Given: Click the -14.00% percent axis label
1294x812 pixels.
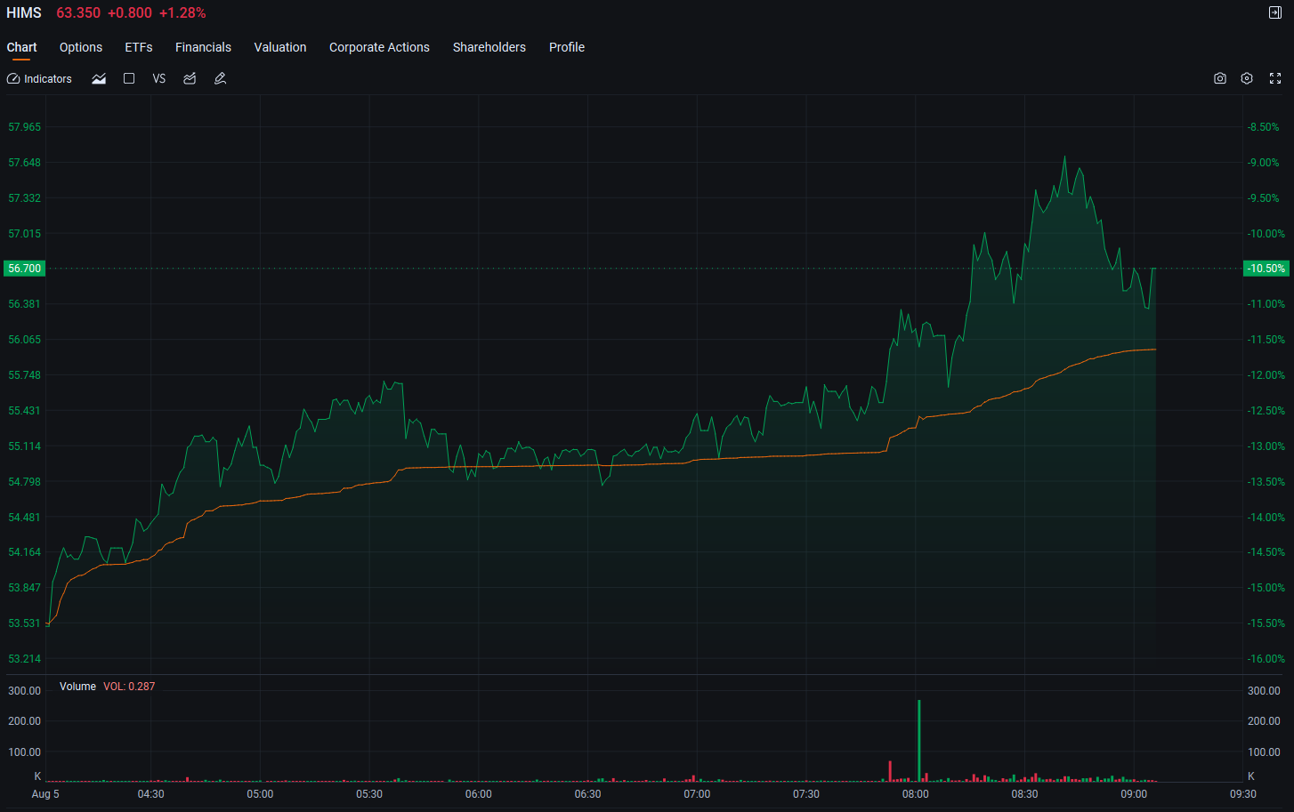Looking at the screenshot, I should coord(1266,518).
